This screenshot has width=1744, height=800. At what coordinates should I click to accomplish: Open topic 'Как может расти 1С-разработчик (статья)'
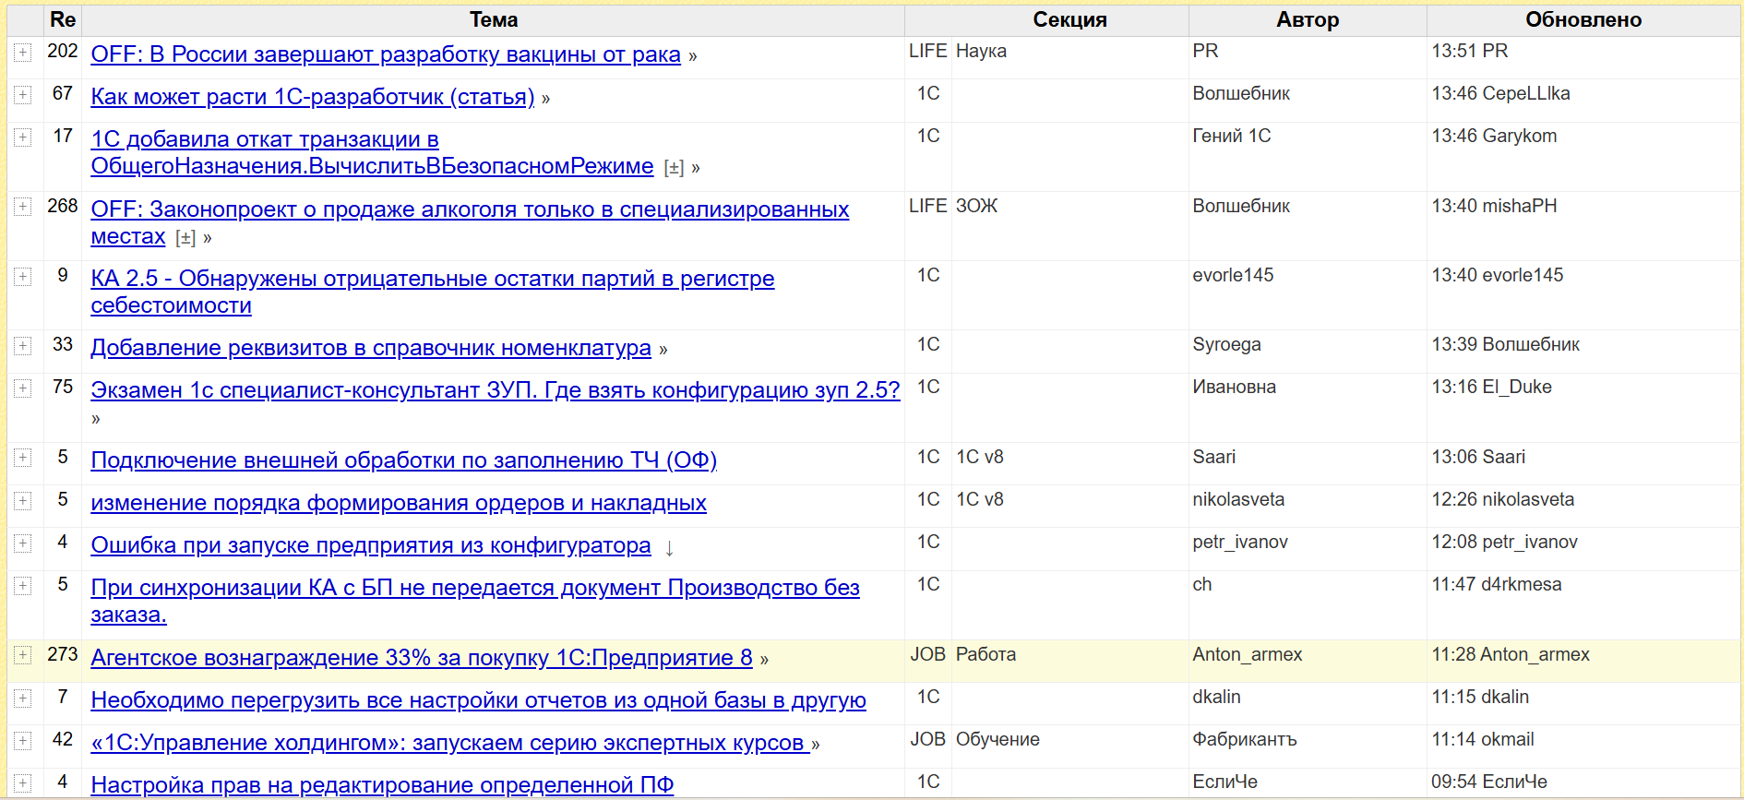click(x=313, y=97)
